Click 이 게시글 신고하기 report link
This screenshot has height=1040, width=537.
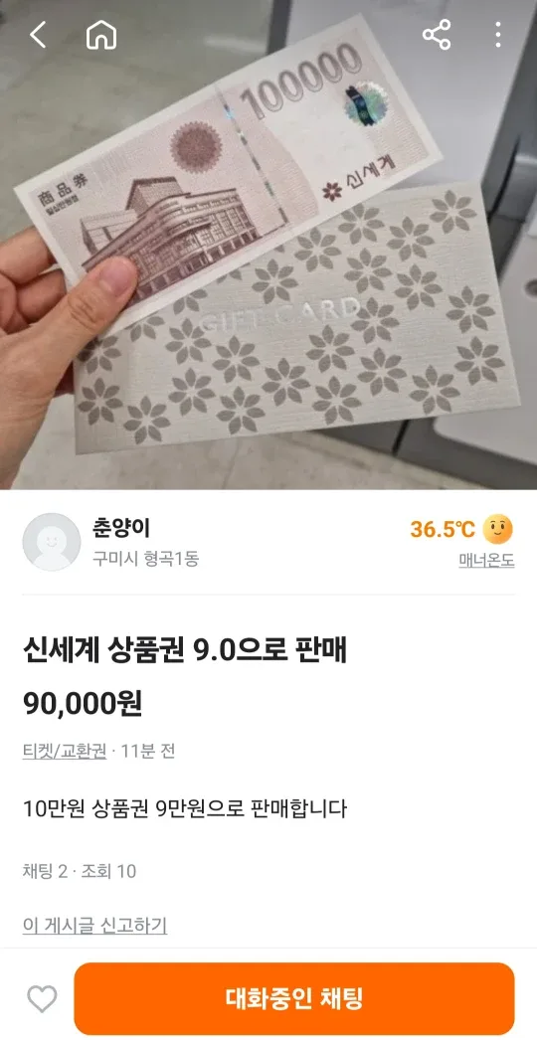(94, 925)
